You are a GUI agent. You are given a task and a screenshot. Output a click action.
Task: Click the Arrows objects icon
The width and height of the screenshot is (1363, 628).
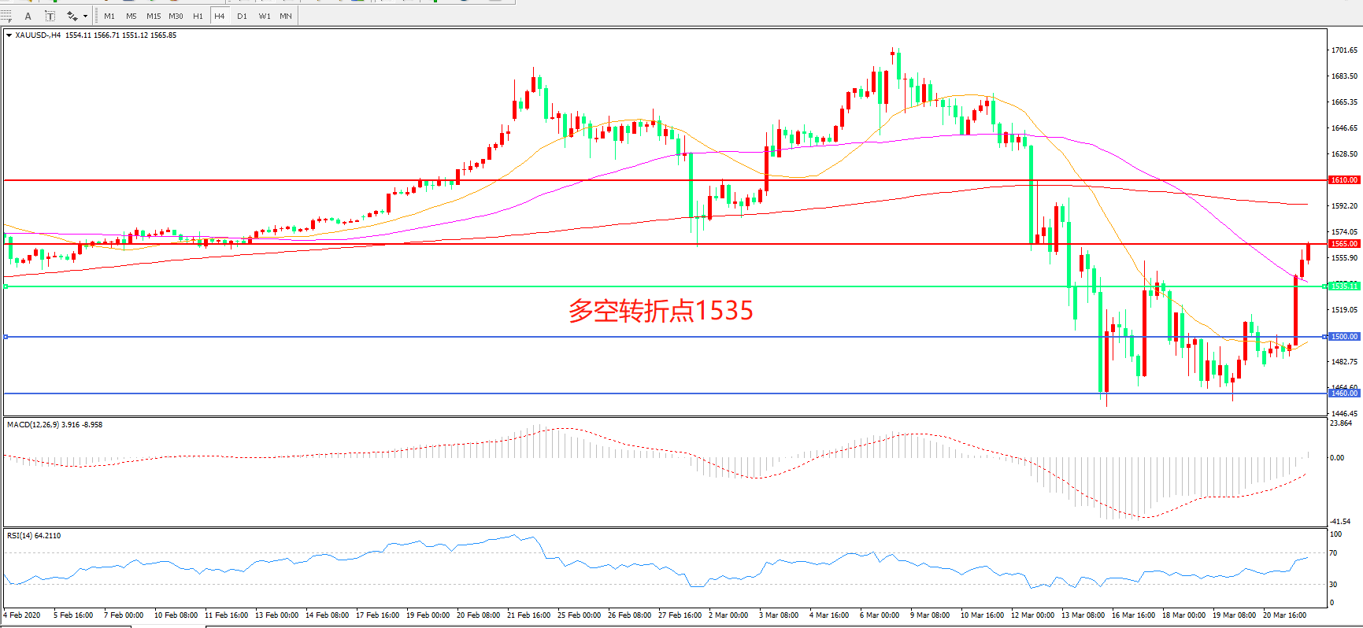coord(72,16)
